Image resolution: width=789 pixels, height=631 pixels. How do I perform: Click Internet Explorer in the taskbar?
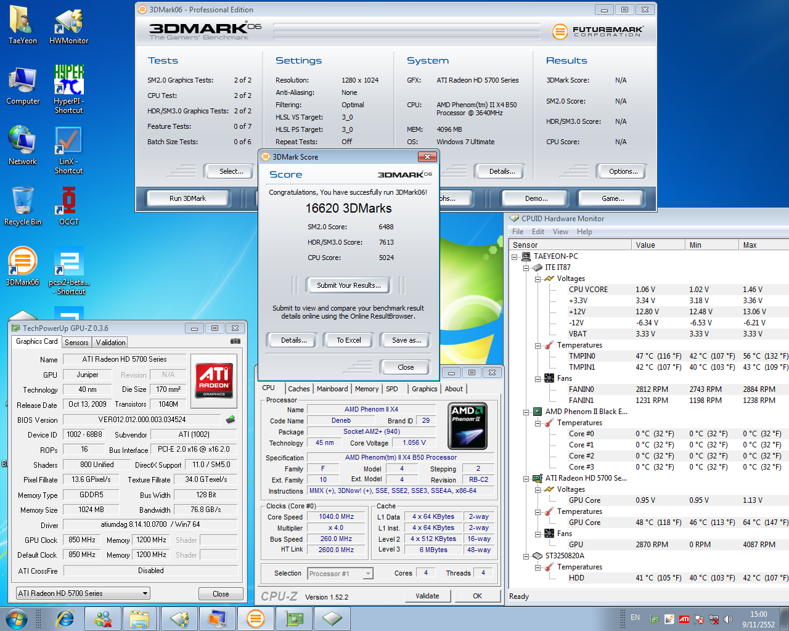[65, 619]
